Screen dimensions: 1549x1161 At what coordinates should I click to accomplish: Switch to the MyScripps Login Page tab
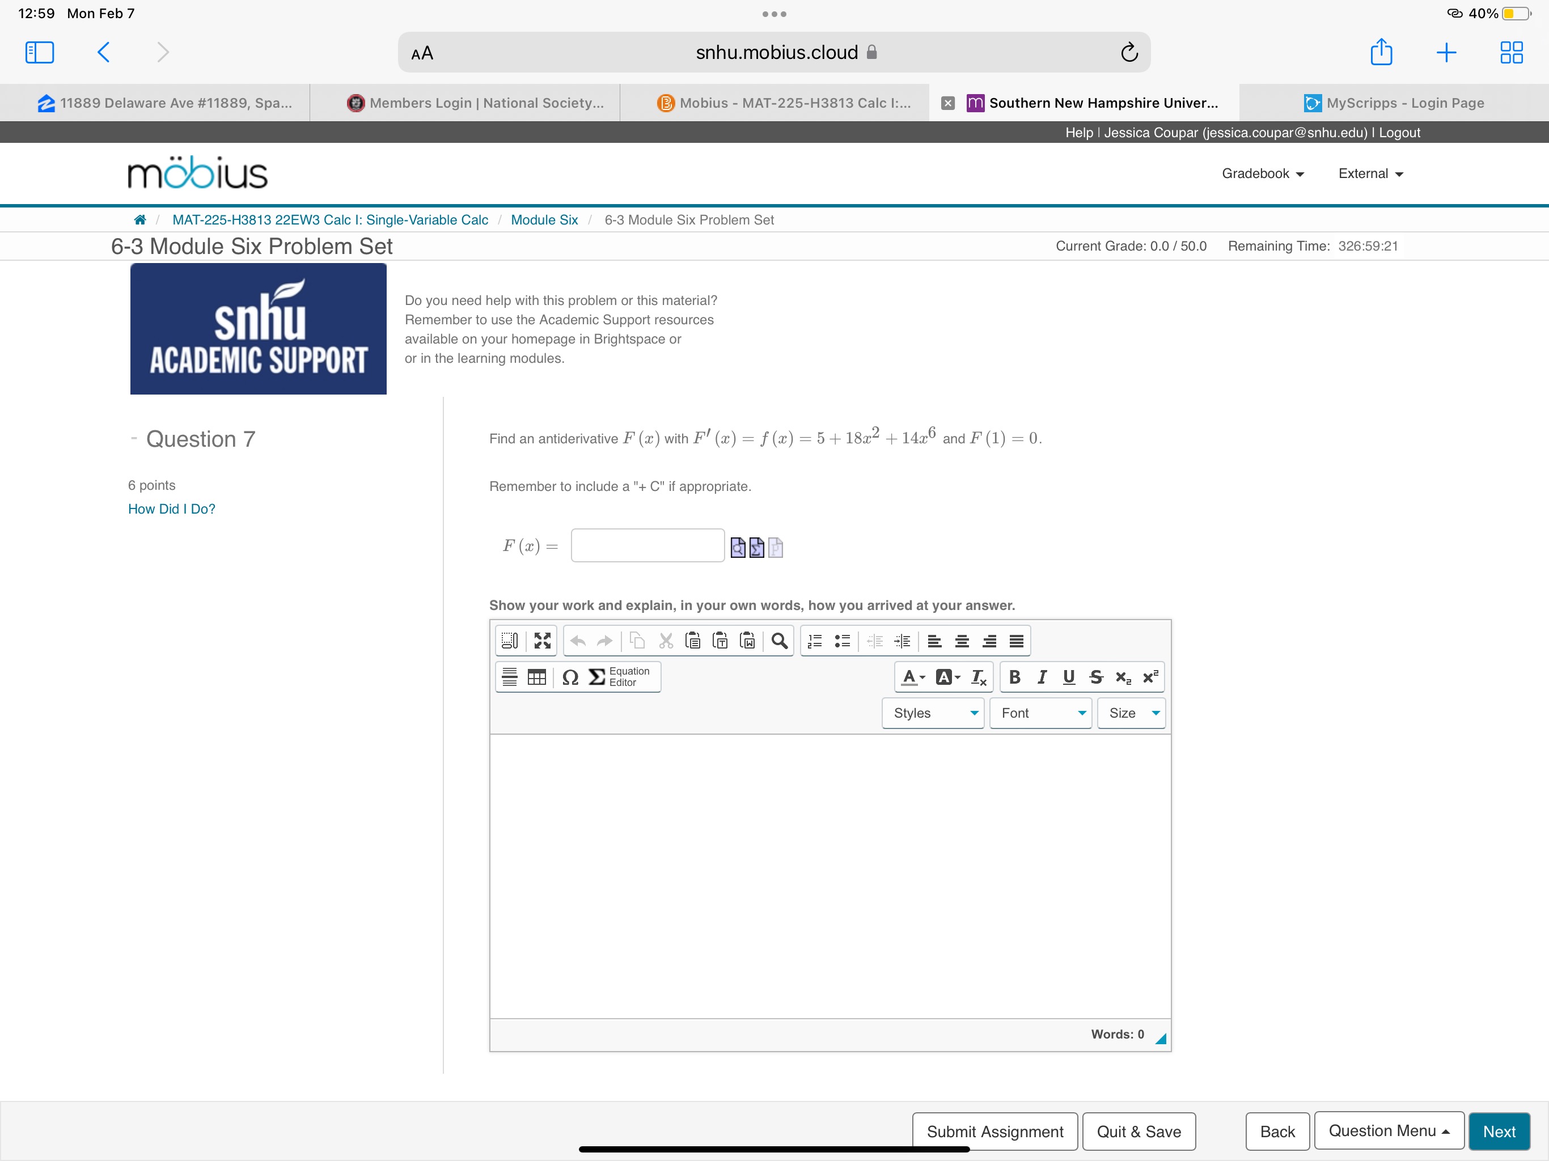click(1394, 103)
